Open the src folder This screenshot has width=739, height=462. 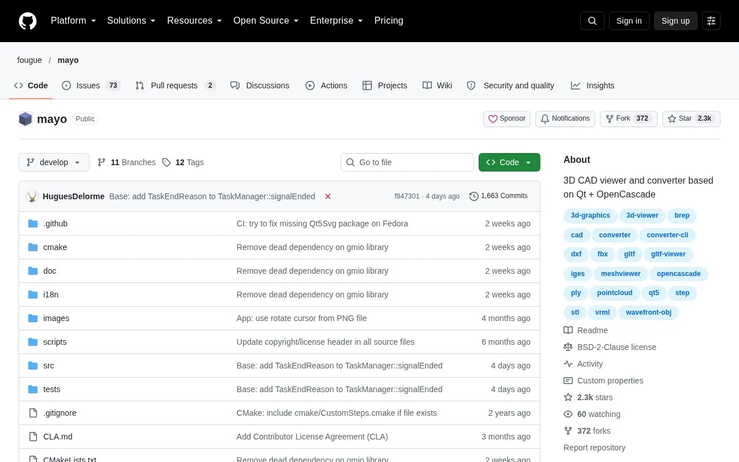point(48,366)
